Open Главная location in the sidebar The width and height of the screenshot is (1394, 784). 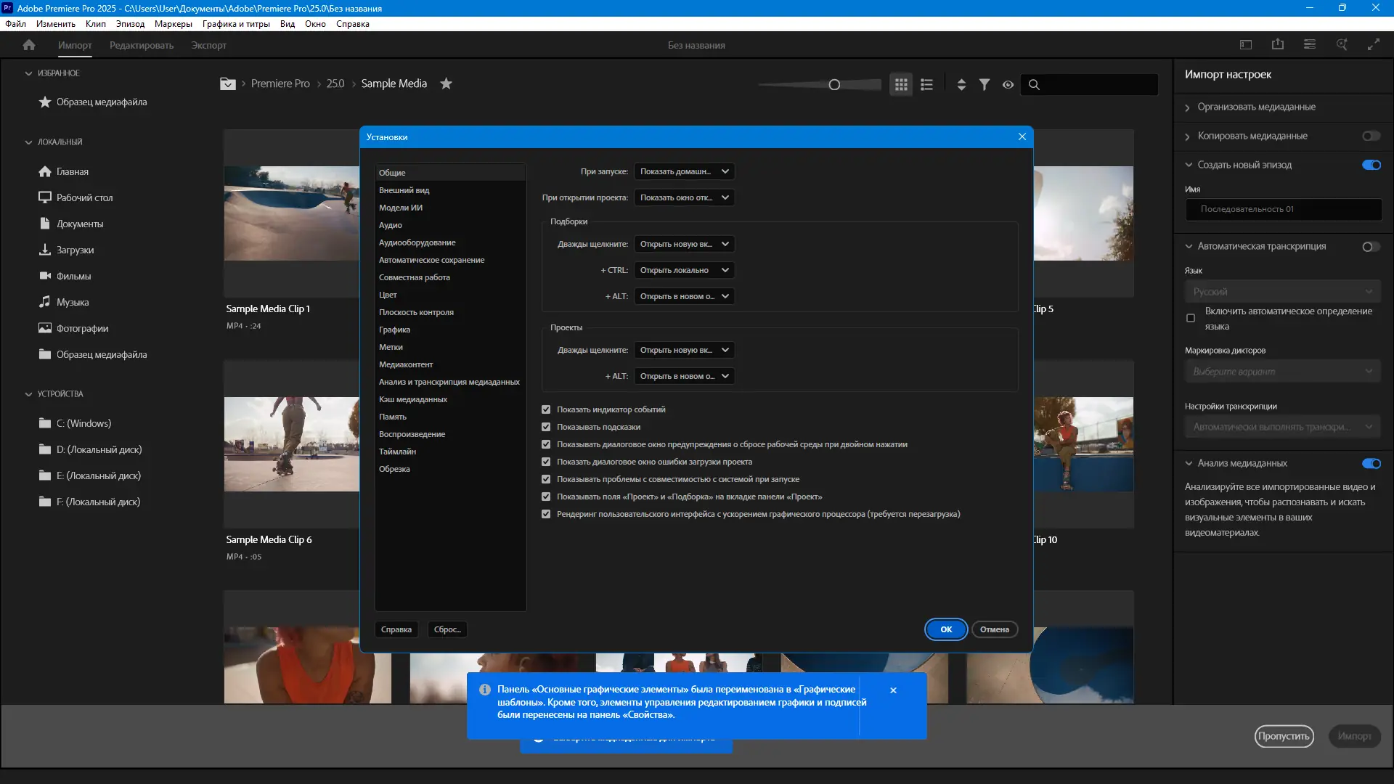[x=73, y=171]
